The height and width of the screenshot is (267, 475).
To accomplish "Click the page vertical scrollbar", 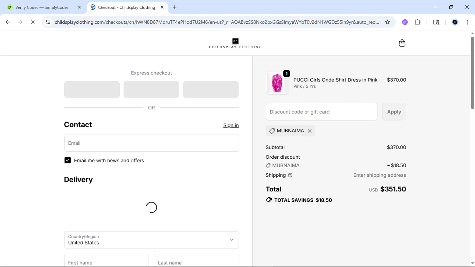I will point(472,73).
